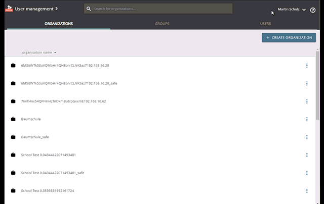Sort by organisation name column arrow
Viewport: 324px width, 204px height.
point(55,53)
